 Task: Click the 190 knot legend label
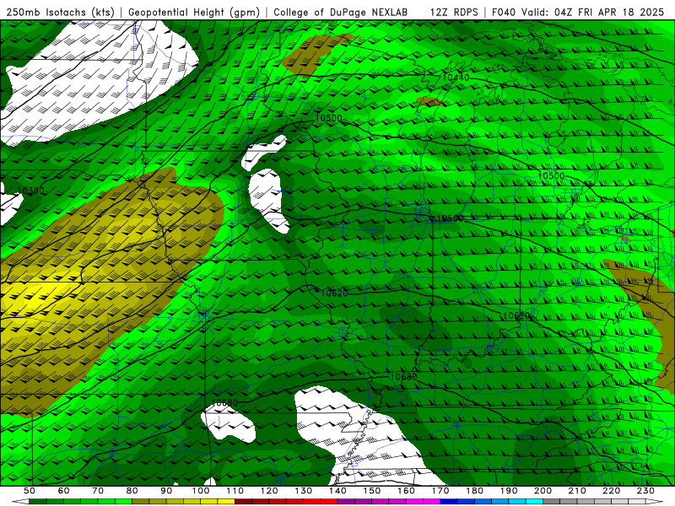click(x=509, y=491)
